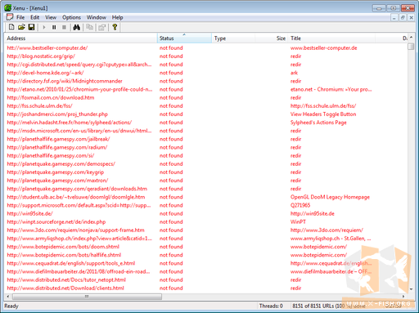Viewport: 419px width, 313px height.
Task: Sort by the Address column header
Action: coord(81,38)
